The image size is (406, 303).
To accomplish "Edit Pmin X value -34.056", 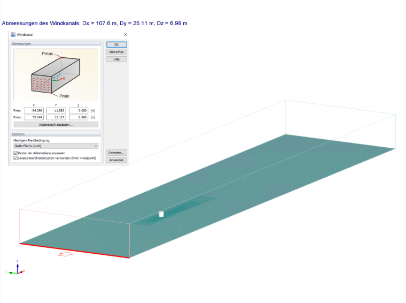I will coord(34,110).
